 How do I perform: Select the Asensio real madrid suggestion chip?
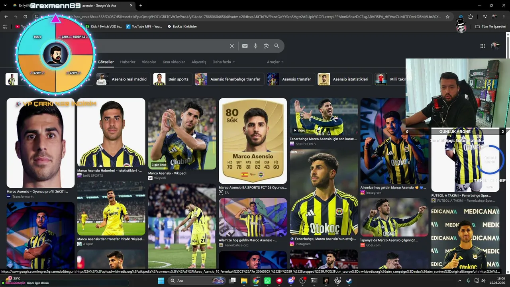tap(123, 79)
